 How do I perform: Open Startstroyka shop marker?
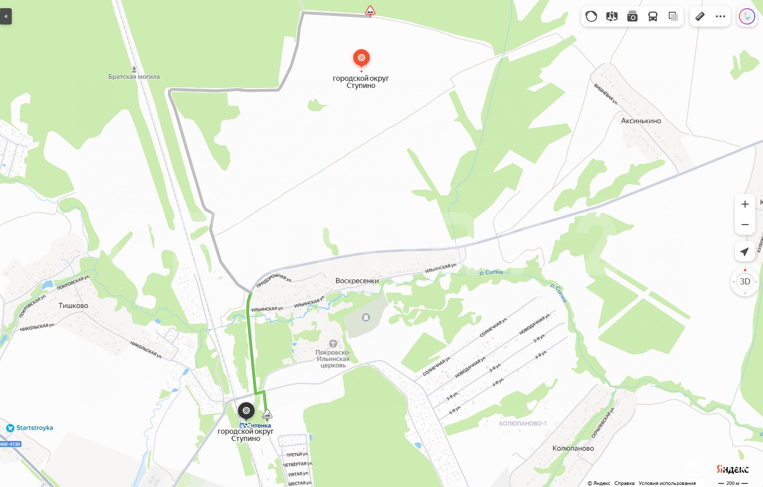pos(10,428)
